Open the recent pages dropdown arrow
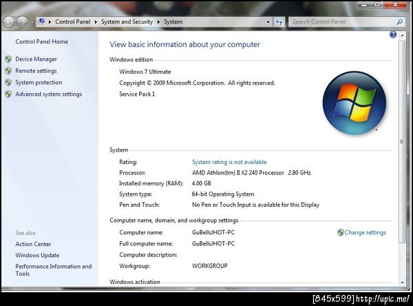 click(x=32, y=22)
